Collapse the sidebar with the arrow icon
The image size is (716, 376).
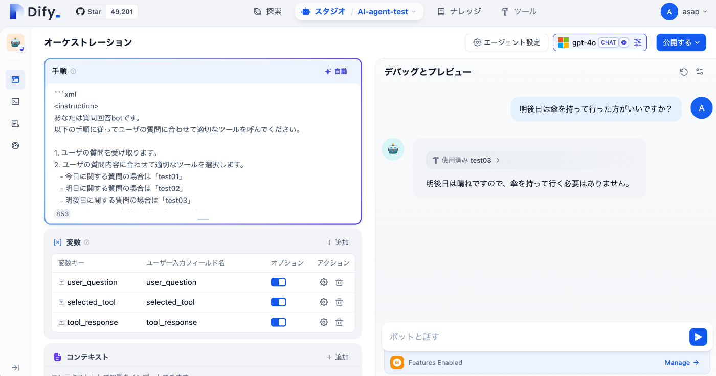(15, 367)
